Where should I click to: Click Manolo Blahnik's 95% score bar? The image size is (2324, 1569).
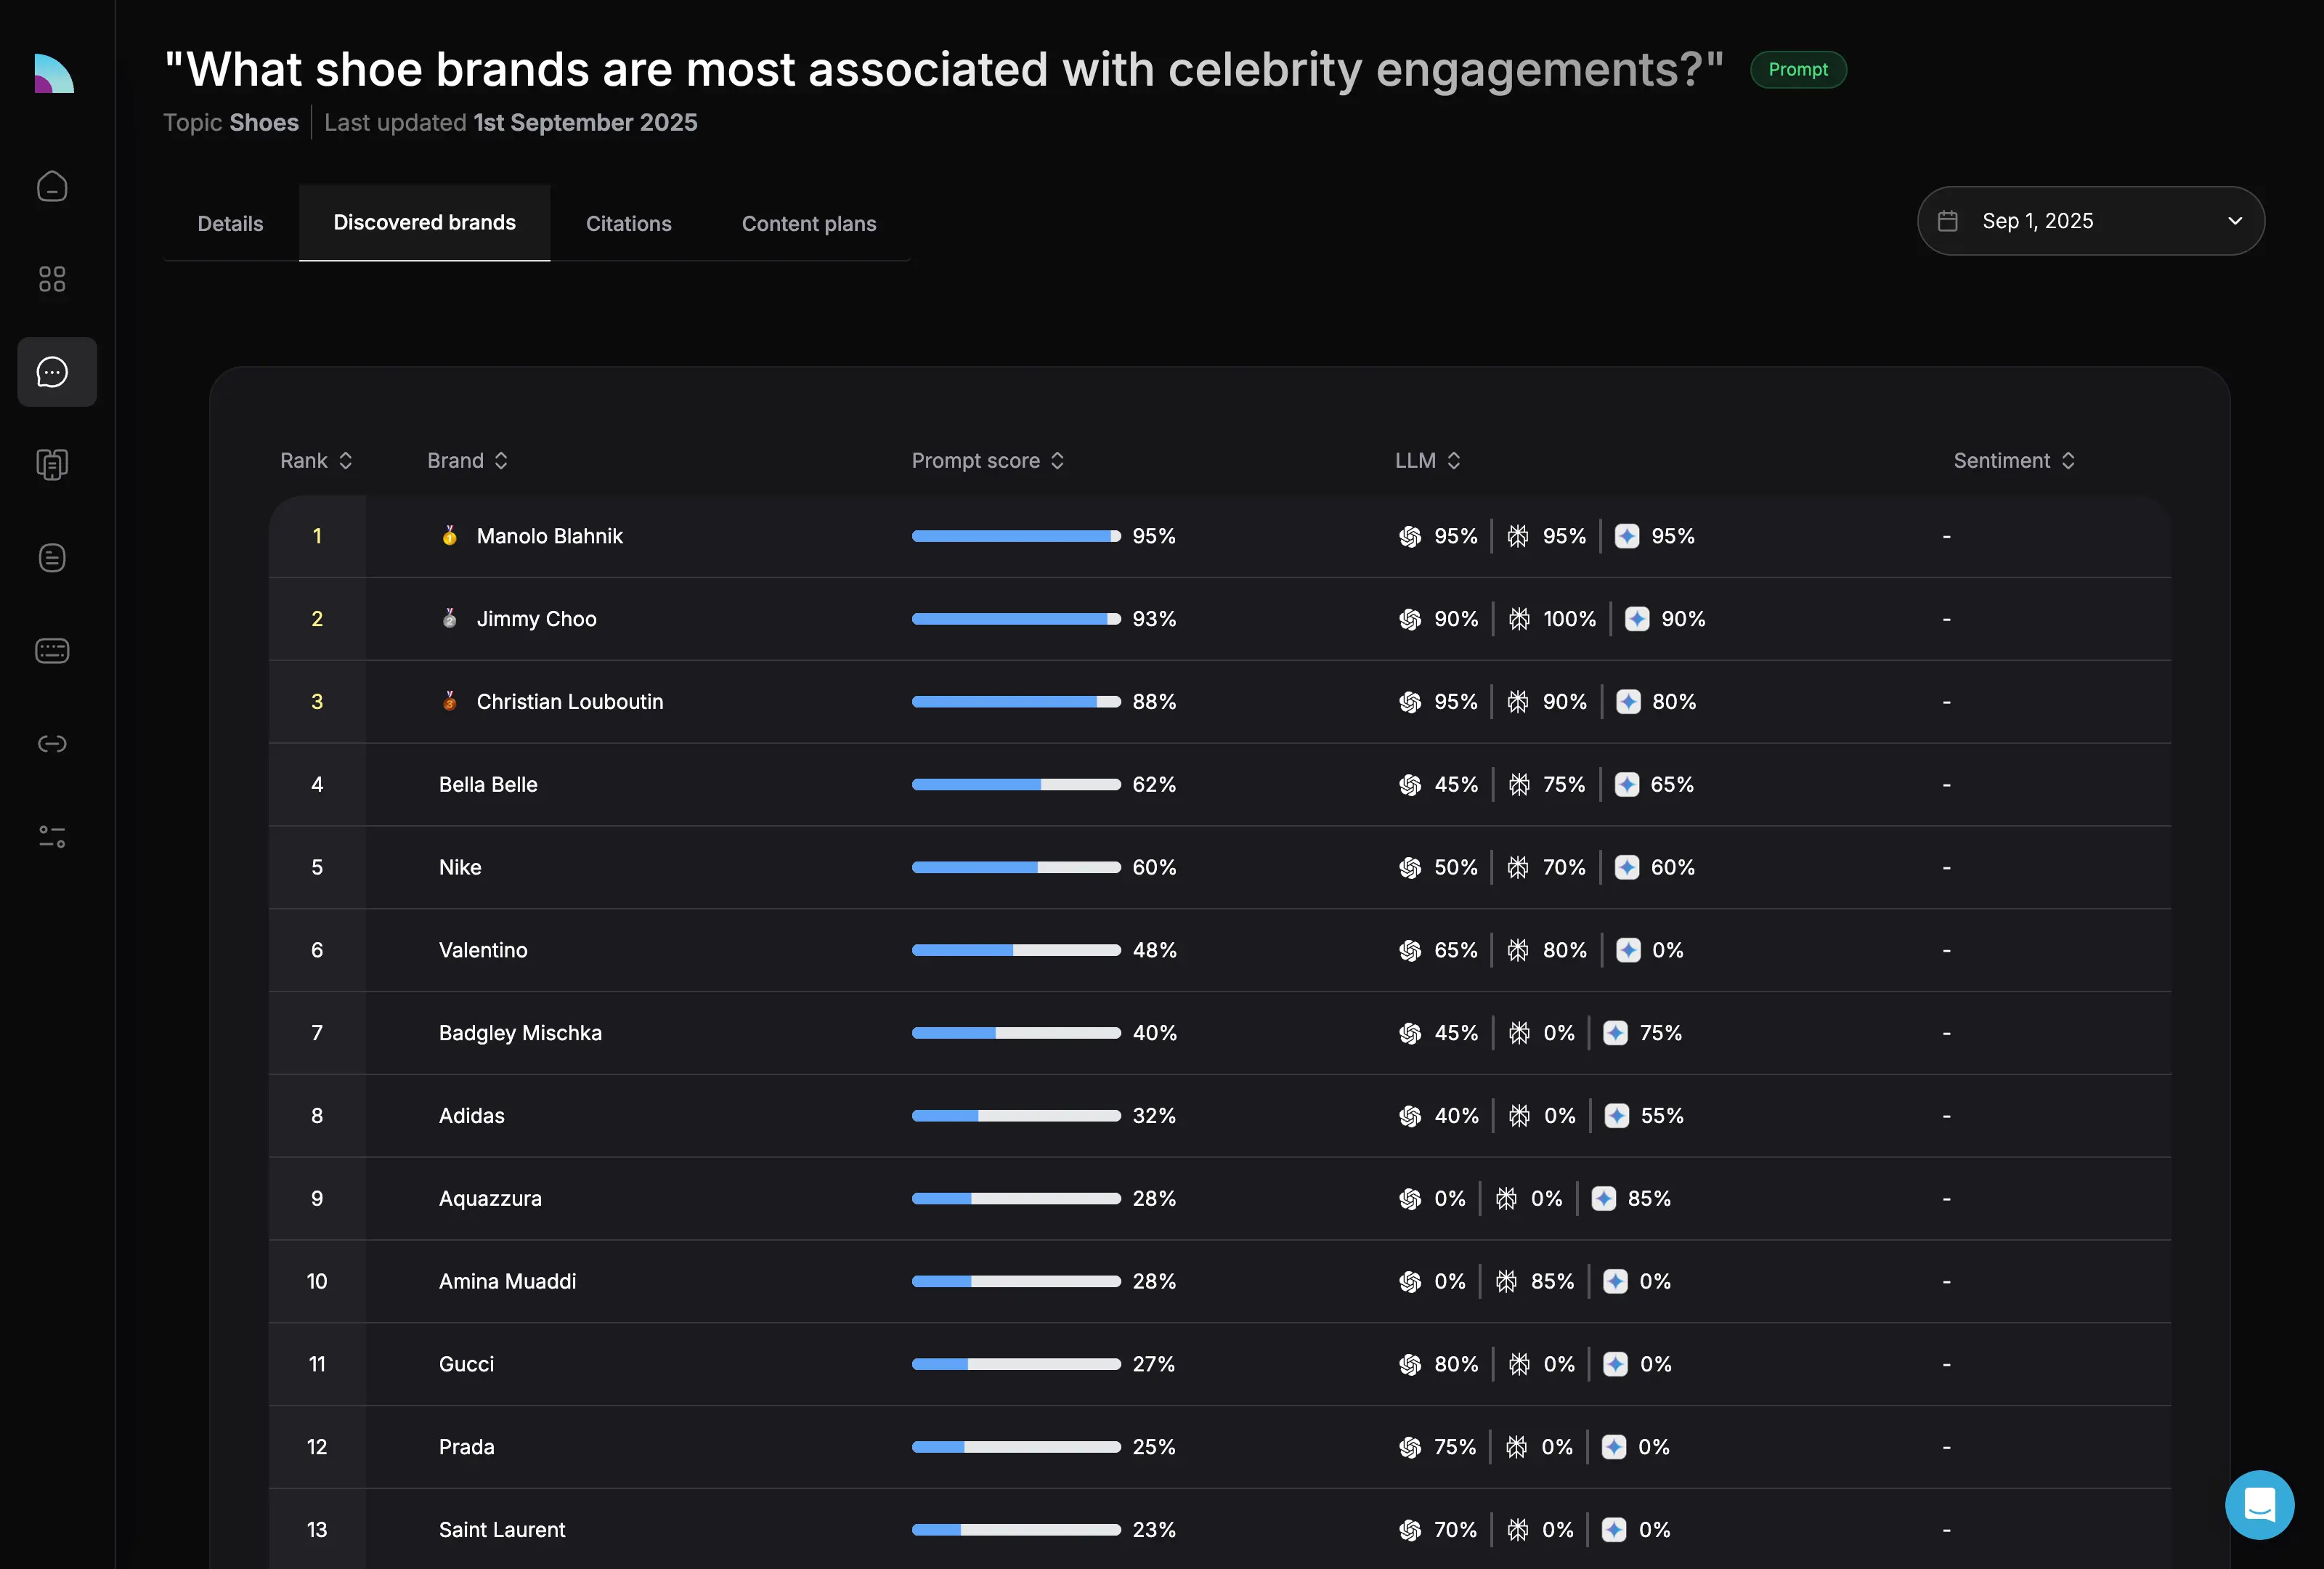tap(1016, 536)
